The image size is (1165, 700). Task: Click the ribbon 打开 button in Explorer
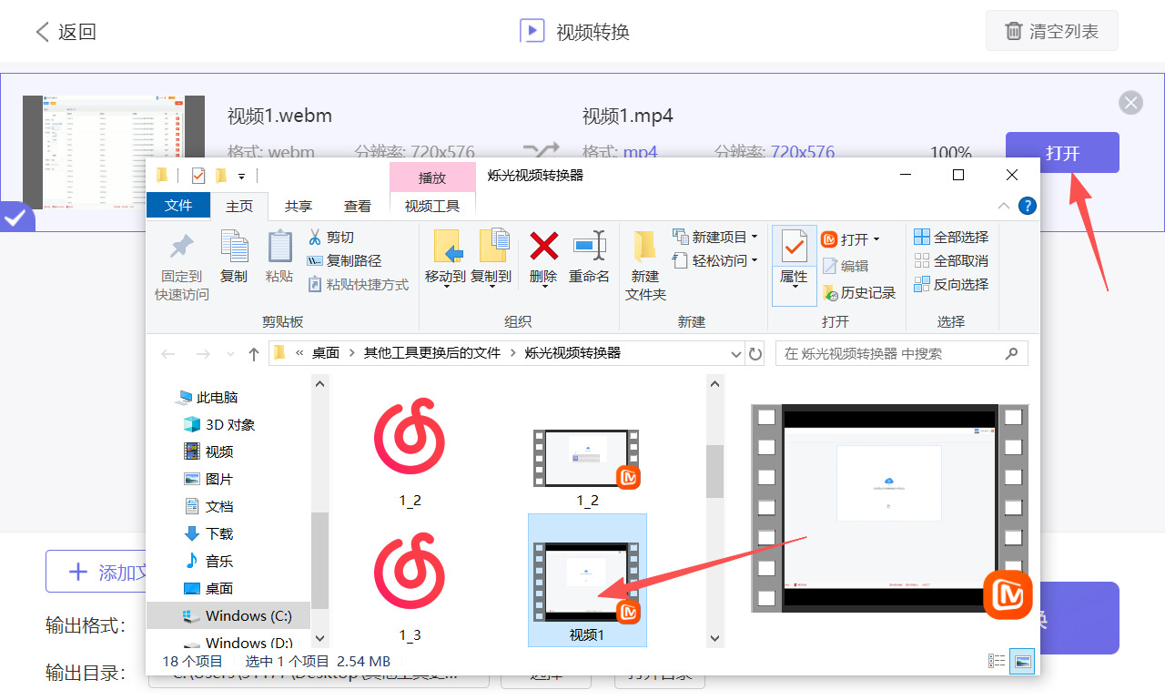(x=851, y=239)
